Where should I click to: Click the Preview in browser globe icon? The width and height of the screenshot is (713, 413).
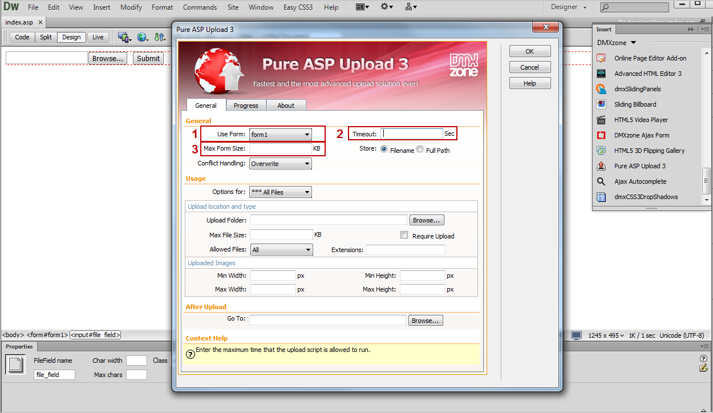142,37
